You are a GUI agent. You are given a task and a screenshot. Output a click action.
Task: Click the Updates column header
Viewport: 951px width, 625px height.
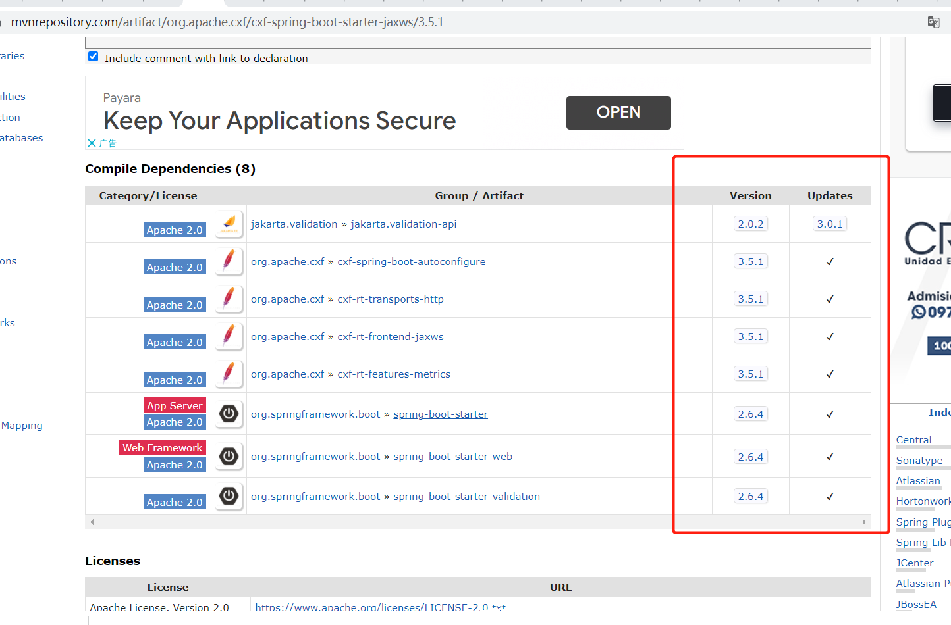tap(830, 196)
